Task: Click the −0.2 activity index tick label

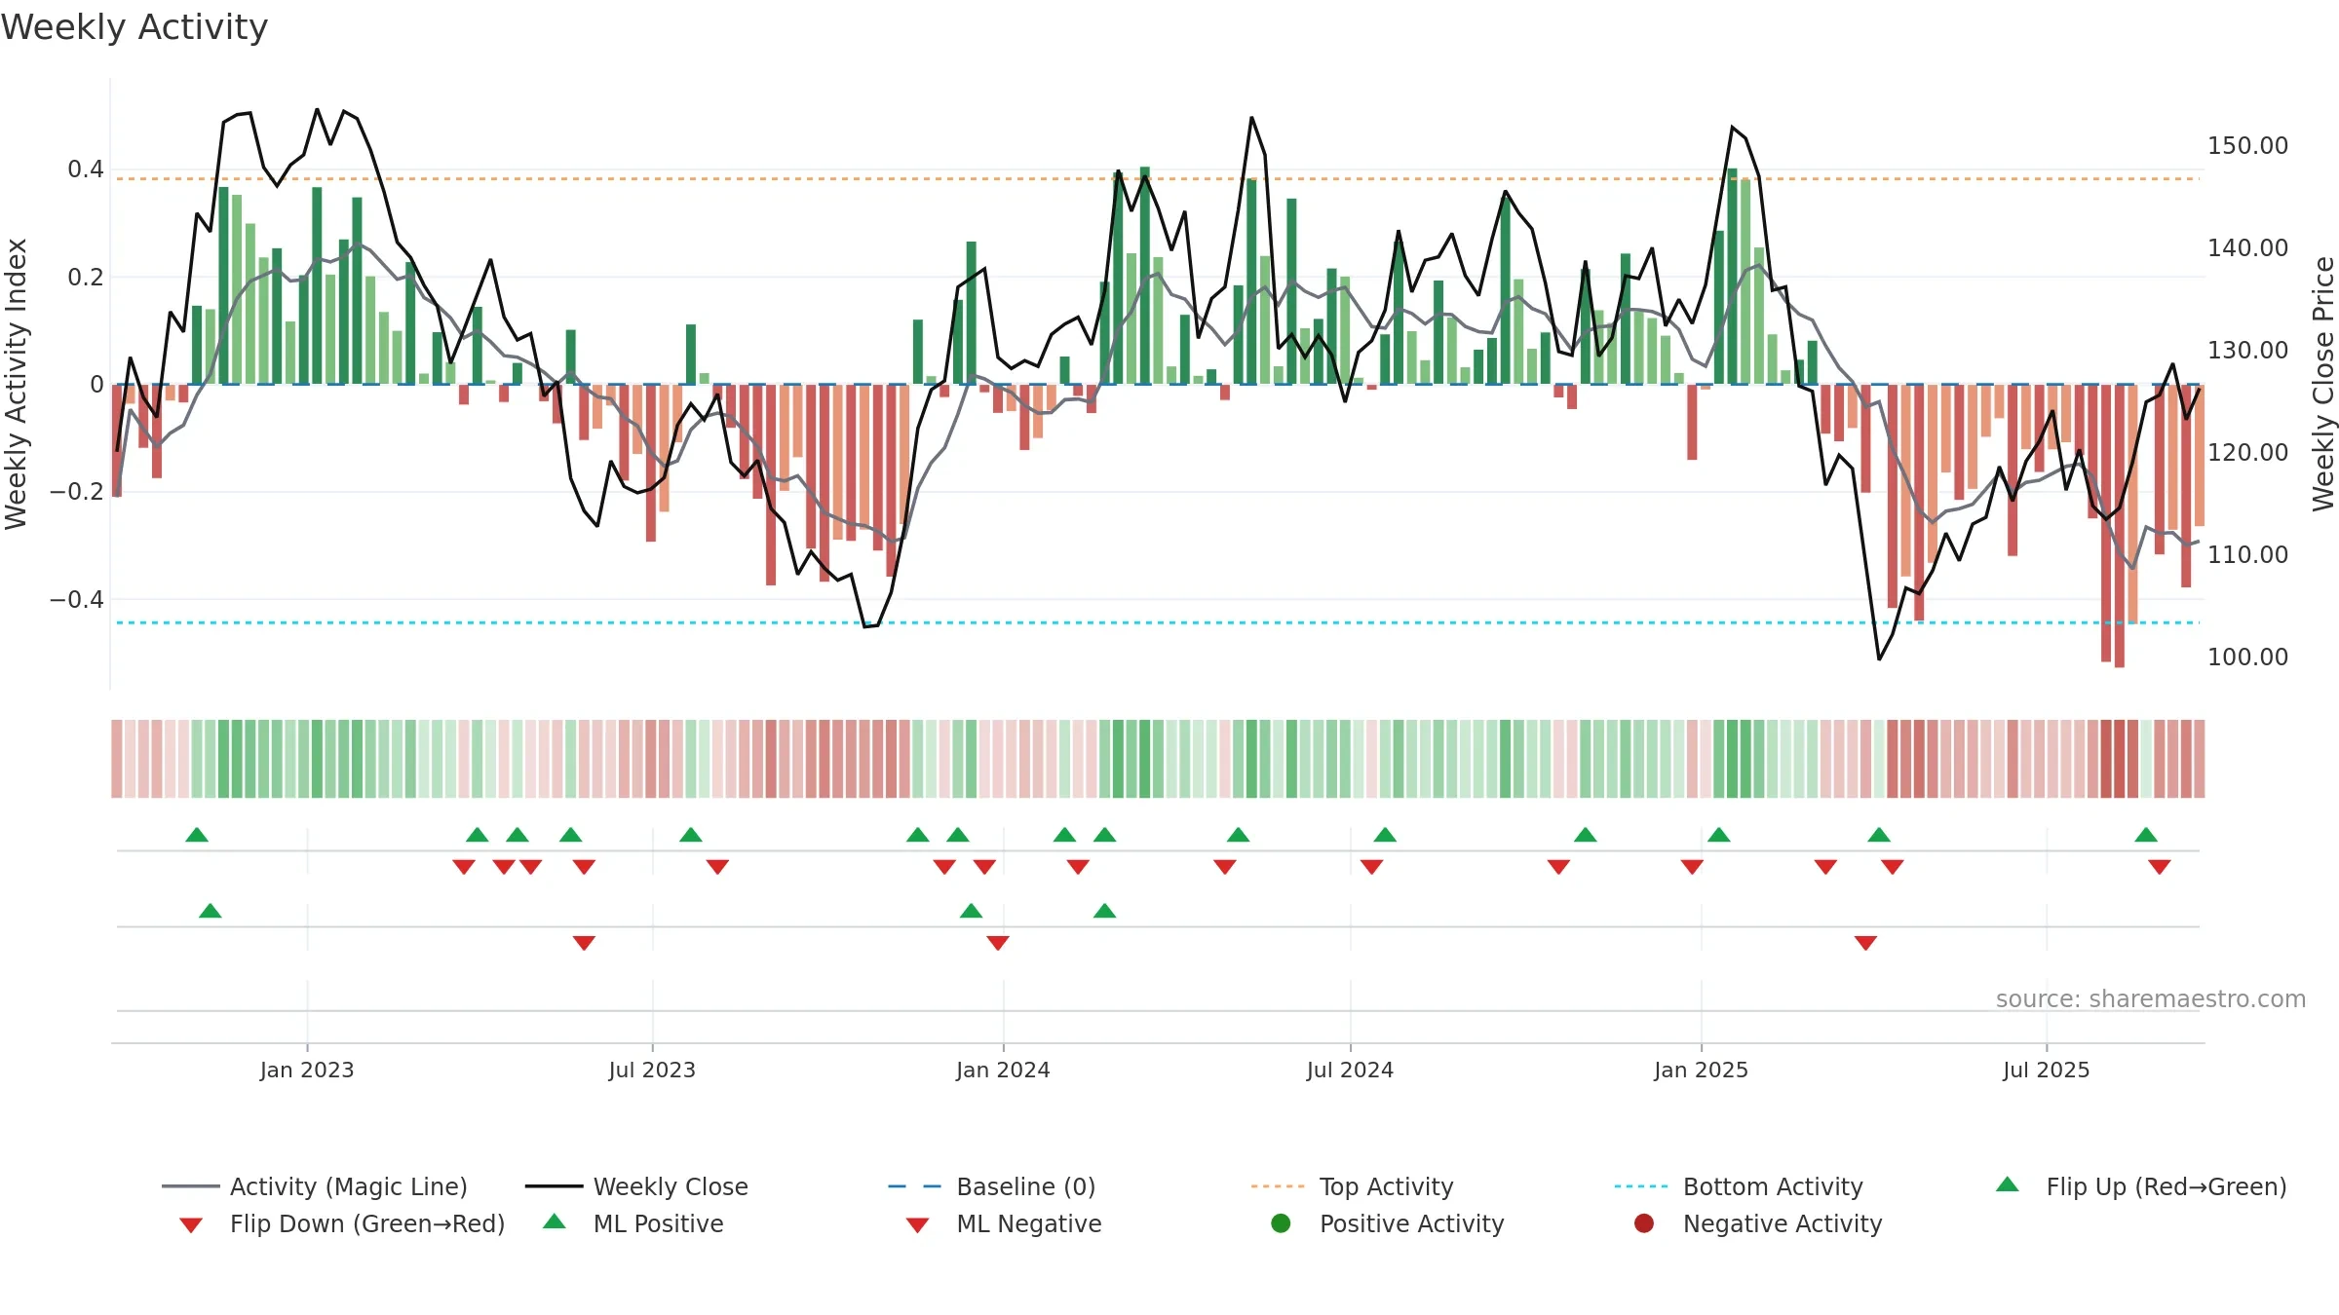Action: (x=77, y=491)
